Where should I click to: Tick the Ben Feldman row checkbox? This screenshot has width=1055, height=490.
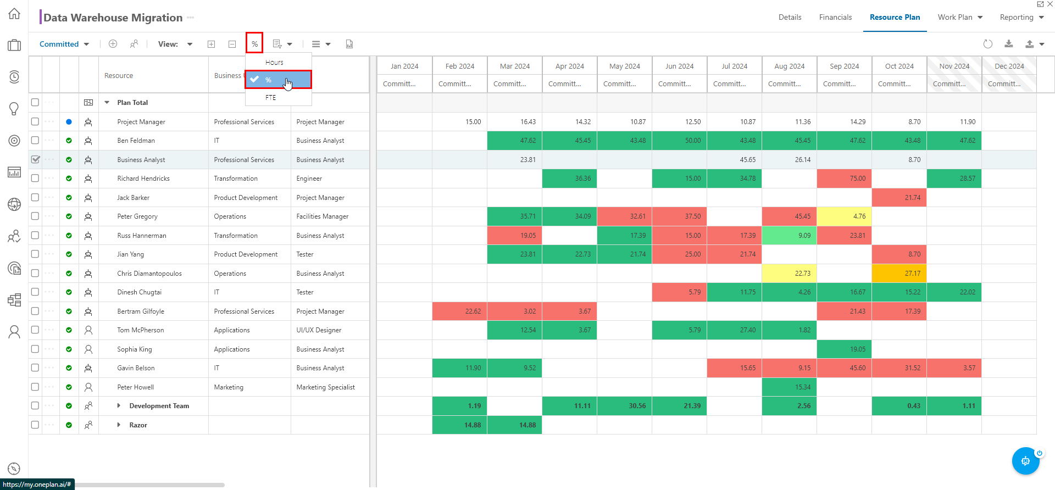tap(35, 140)
